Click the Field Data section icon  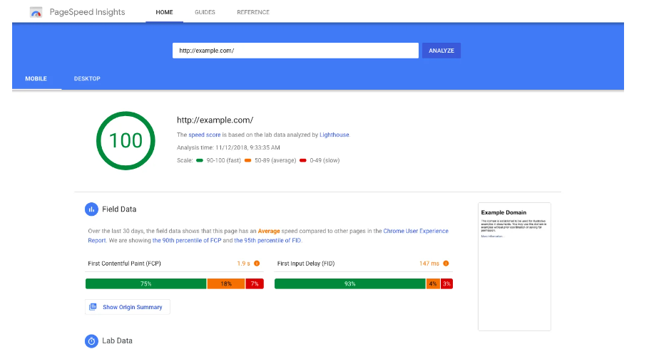91,209
